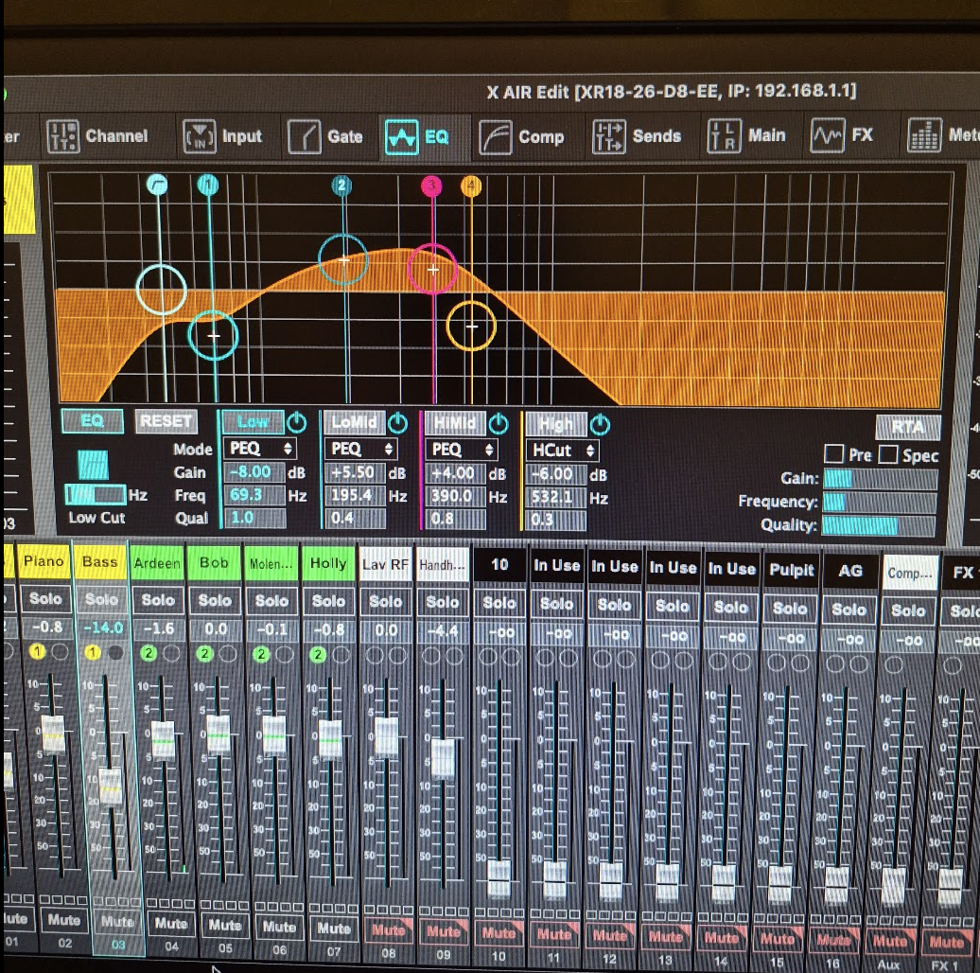Image resolution: width=980 pixels, height=973 pixels.
Task: Toggle the EQ on button
Action: click(93, 421)
